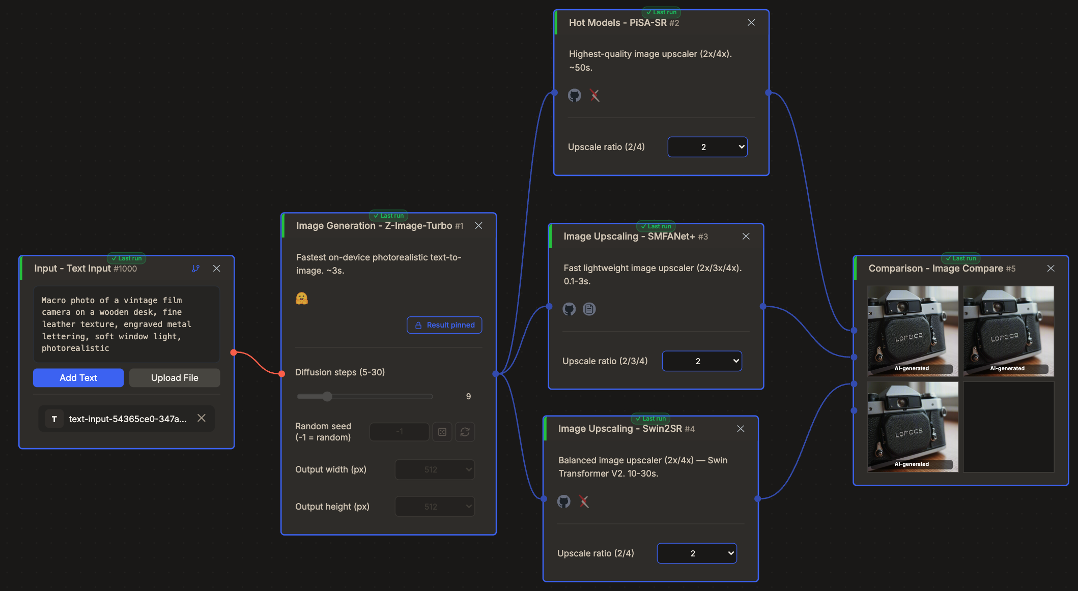The image size is (1078, 591).
Task: Open Hugging Face link in Z-Image-Turbo node
Action: [302, 299]
